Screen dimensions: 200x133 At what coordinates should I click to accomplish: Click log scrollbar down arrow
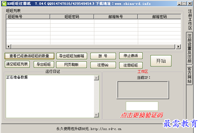[x=96, y=115]
